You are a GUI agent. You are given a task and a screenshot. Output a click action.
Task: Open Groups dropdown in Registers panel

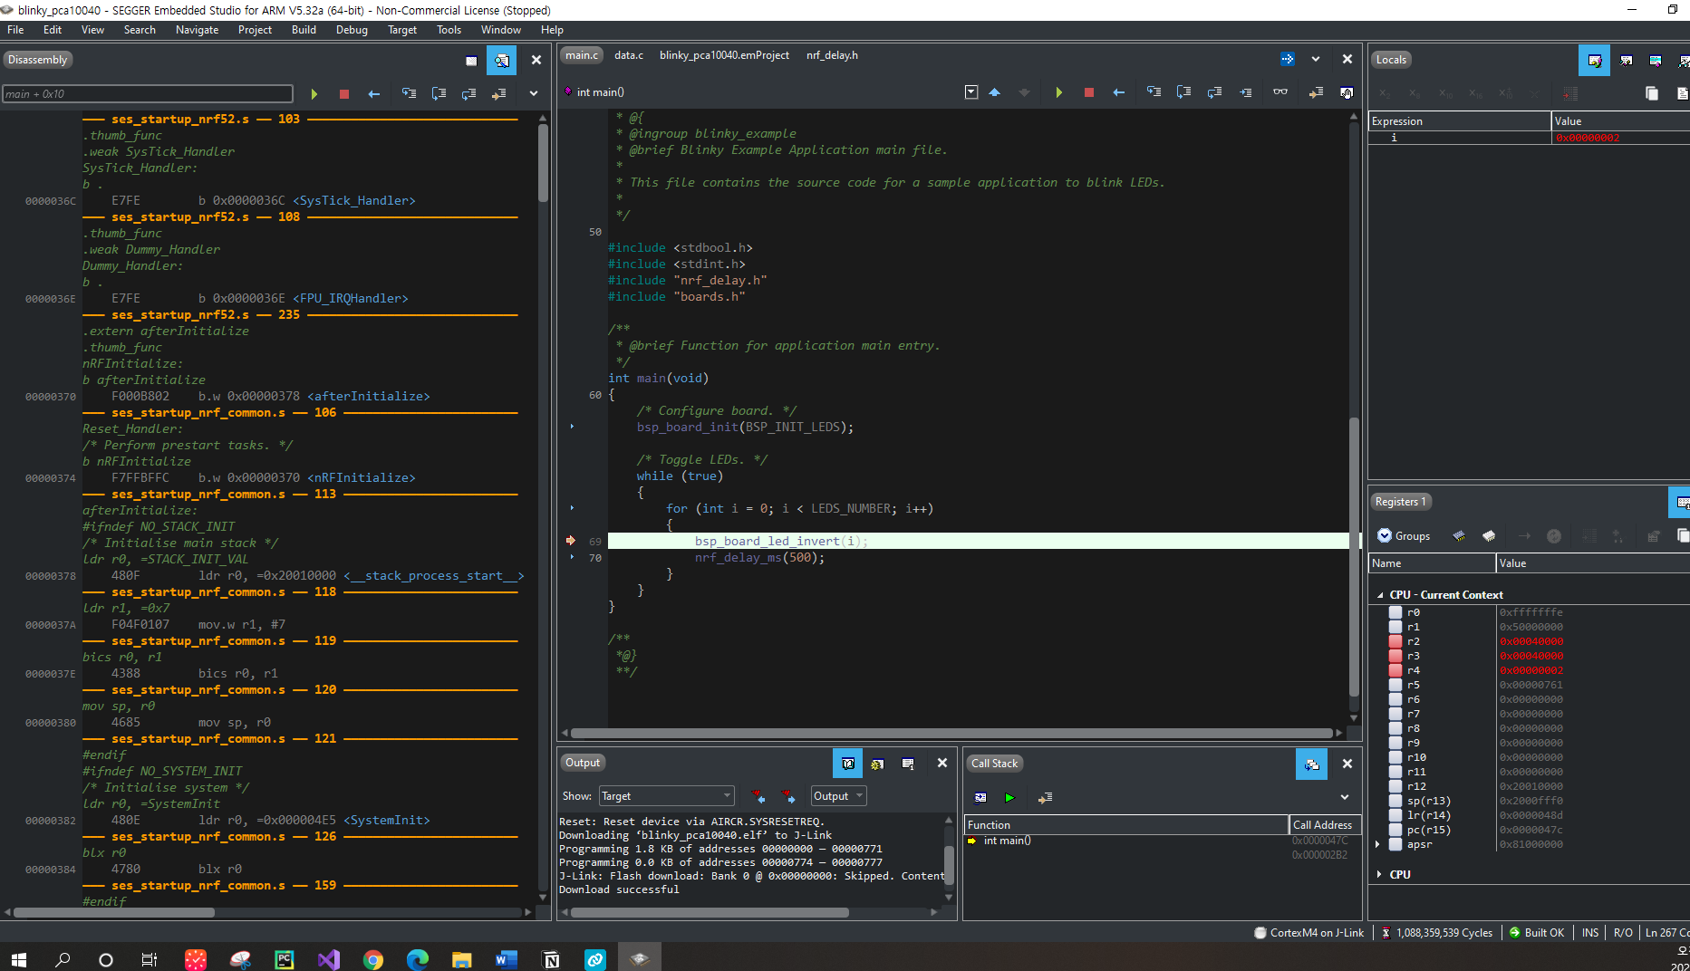1404,536
